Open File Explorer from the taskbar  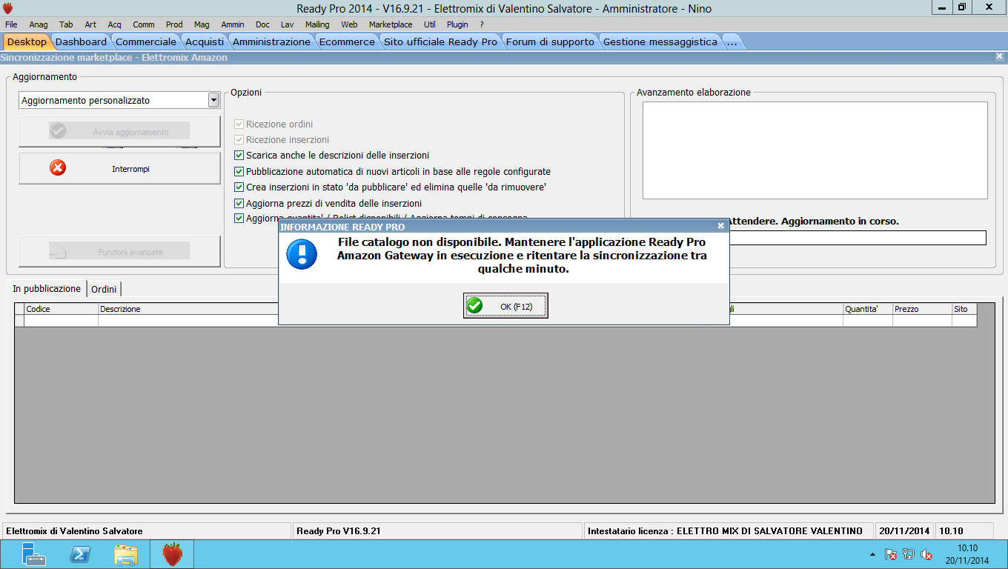click(x=126, y=554)
